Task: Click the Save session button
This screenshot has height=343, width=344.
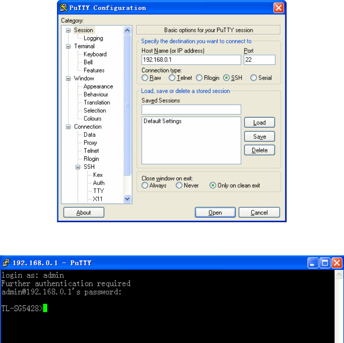Action: click(260, 137)
